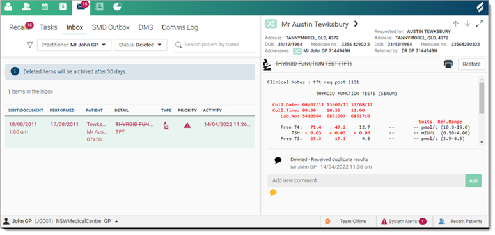Click the result text vertical scrollbar thumb
This screenshot has width=495, height=235.
[x=482, y=97]
